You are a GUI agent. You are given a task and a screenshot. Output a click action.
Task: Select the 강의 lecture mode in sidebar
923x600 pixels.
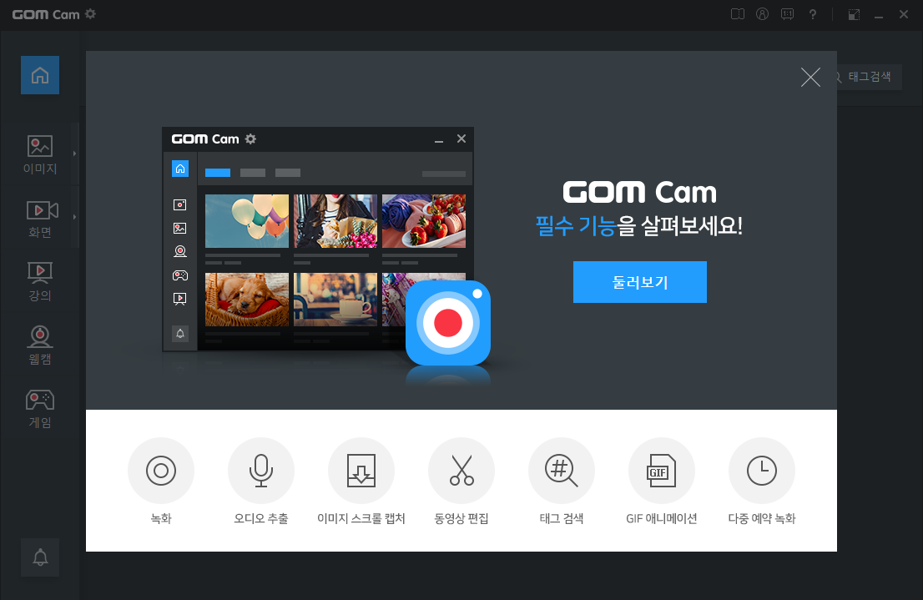click(39, 278)
